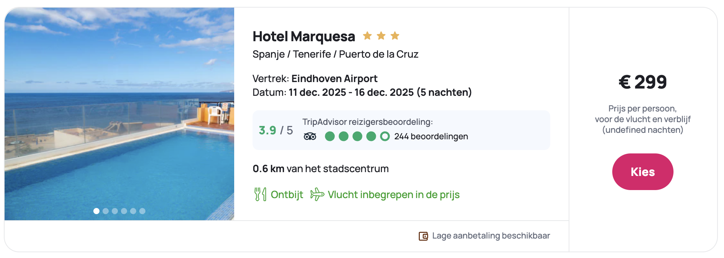Click Lage aanbetaling beschikbaar label
Screen dimensions: 724x258
[491, 236]
